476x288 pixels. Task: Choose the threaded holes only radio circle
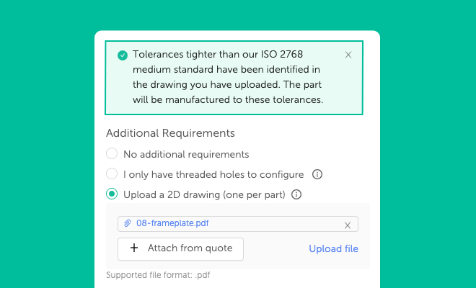pos(112,174)
